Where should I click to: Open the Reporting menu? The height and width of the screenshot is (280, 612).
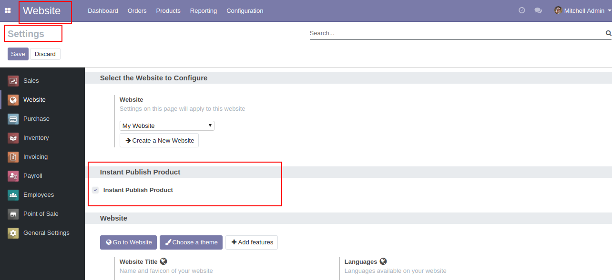[x=204, y=10]
